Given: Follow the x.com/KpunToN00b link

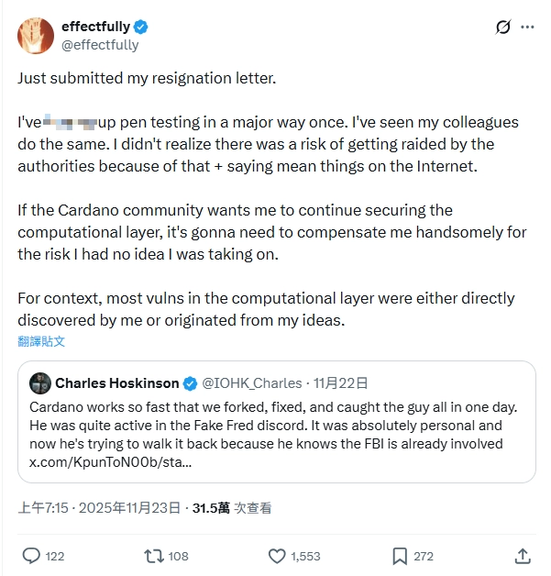Looking at the screenshot, I should pyautogui.click(x=111, y=462).
